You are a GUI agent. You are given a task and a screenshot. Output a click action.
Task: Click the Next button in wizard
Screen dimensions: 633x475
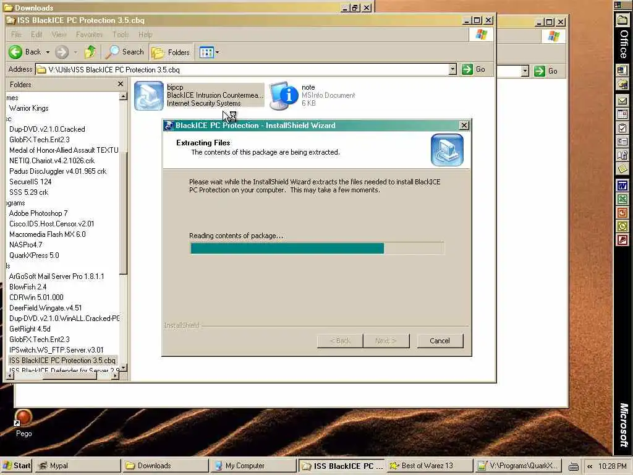386,341
